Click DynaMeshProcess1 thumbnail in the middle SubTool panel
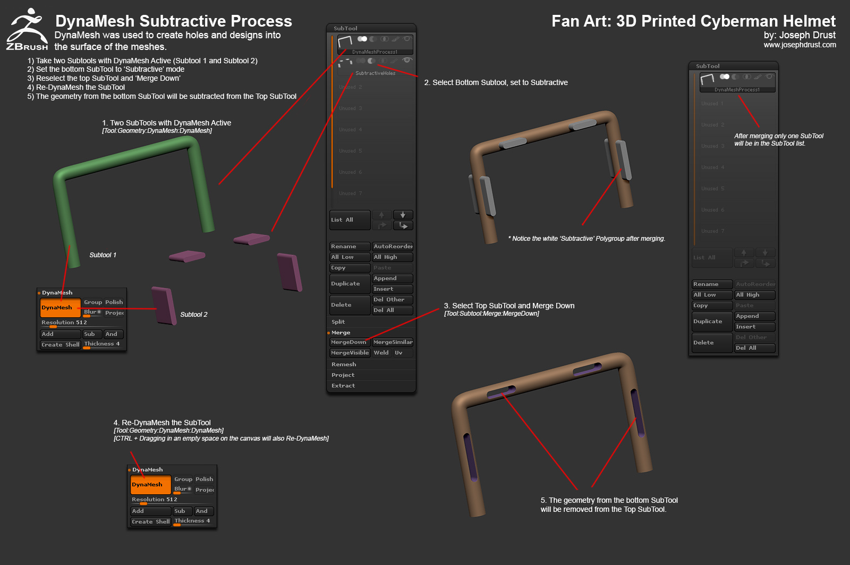This screenshot has width=850, height=565. pos(345,41)
